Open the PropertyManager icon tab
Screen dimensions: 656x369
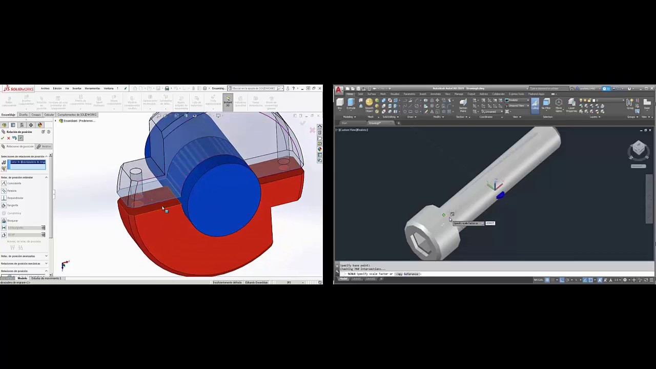pyautogui.click(x=13, y=125)
